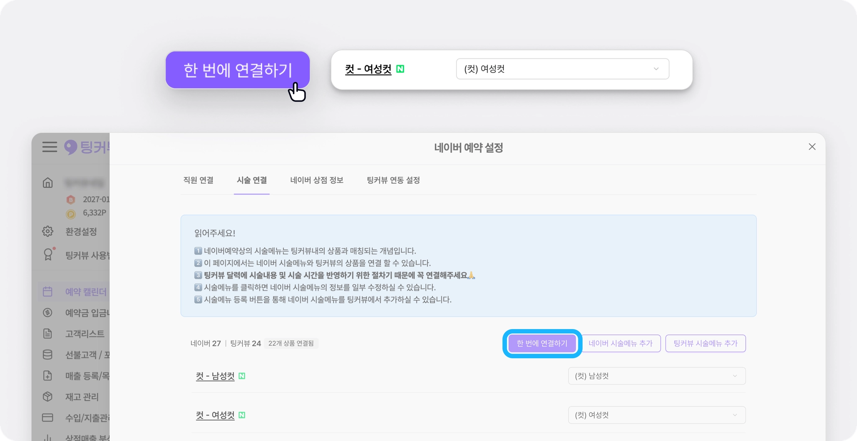Go to the home icon in sidebar
Viewport: 857px width, 441px height.
click(x=48, y=182)
